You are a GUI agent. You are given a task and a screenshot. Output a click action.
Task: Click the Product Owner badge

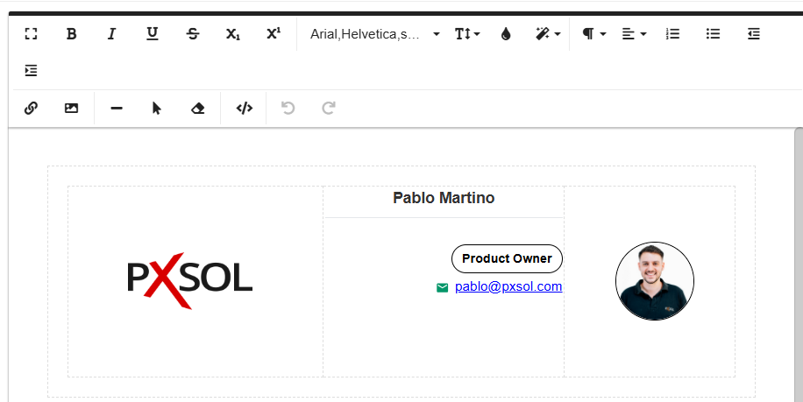tap(507, 258)
